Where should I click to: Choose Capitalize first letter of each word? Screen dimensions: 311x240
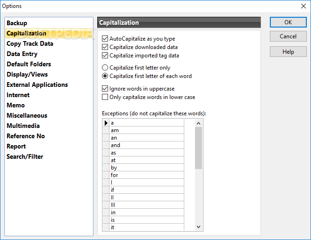pyautogui.click(x=105, y=76)
